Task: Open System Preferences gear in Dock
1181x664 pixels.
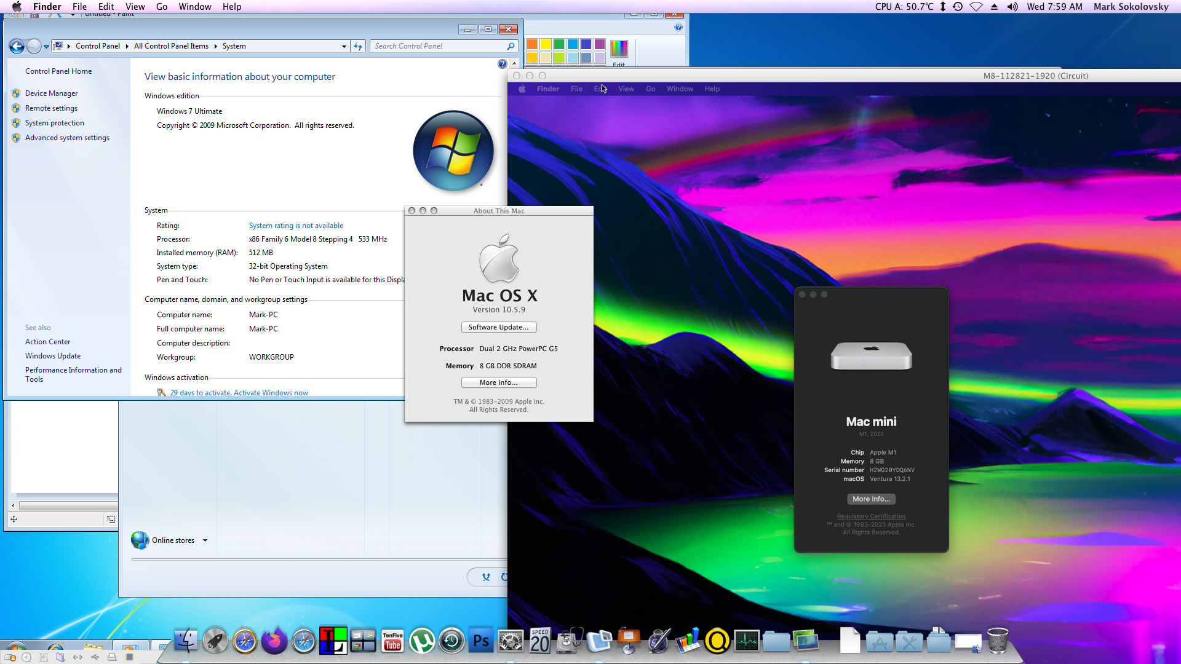Action: pyautogui.click(x=511, y=641)
